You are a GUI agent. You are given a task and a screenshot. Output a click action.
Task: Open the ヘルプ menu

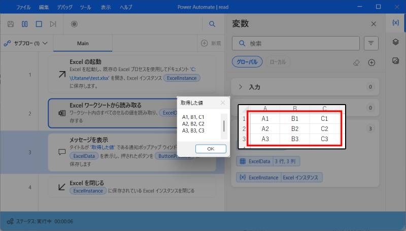point(126,7)
